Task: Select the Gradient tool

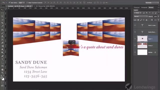Action: [2, 46]
